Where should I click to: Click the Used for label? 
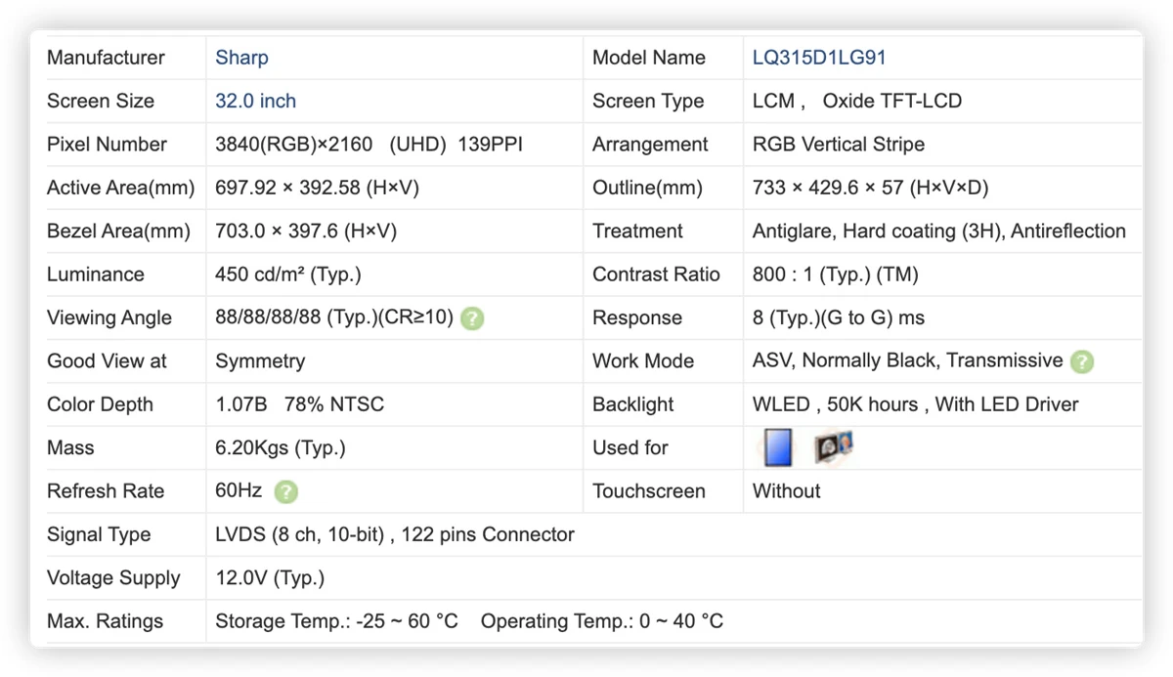click(x=630, y=447)
